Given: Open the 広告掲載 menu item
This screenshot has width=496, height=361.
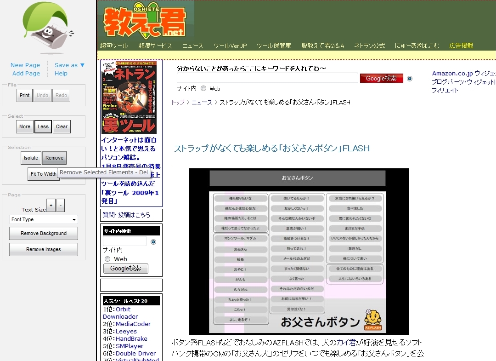Looking at the screenshot, I should click(x=461, y=46).
